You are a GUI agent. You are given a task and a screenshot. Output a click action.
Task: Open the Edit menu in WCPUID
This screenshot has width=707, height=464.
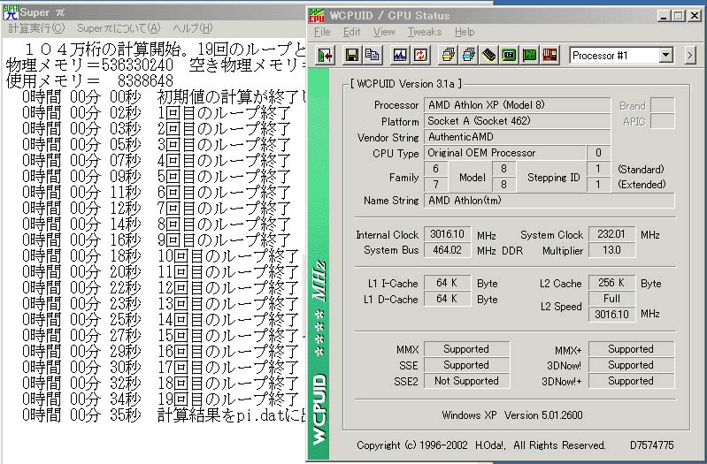click(351, 32)
